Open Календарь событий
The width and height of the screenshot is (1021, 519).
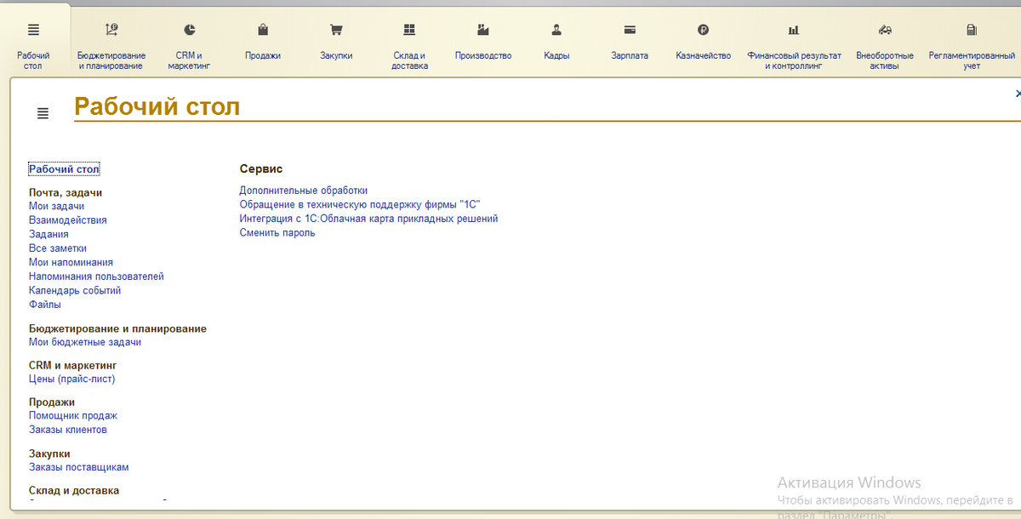coord(75,290)
